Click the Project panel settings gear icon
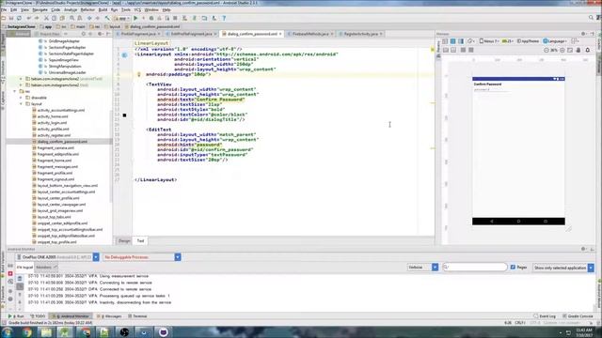Screen dimensions: 602x338 pos(100,34)
